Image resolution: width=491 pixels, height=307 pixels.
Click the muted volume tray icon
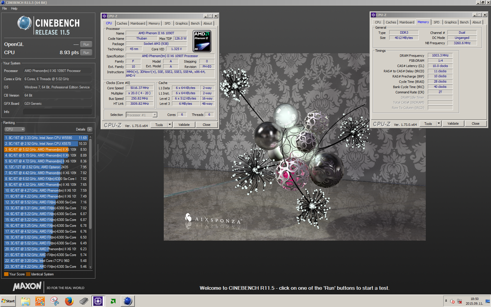coord(452,301)
